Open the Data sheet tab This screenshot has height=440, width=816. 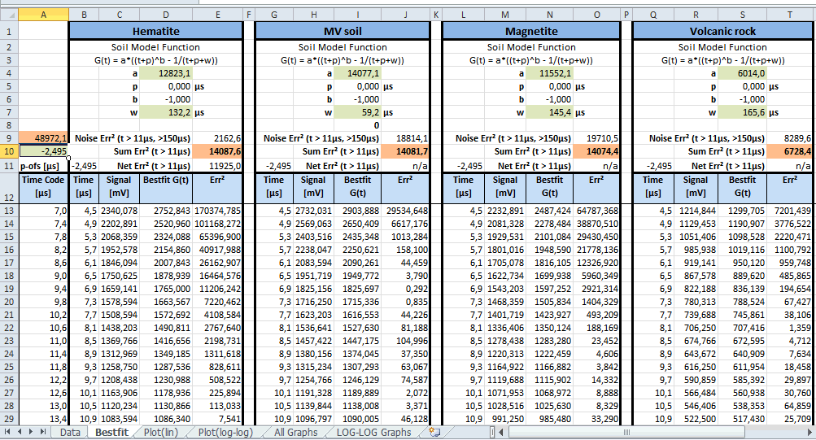70,432
